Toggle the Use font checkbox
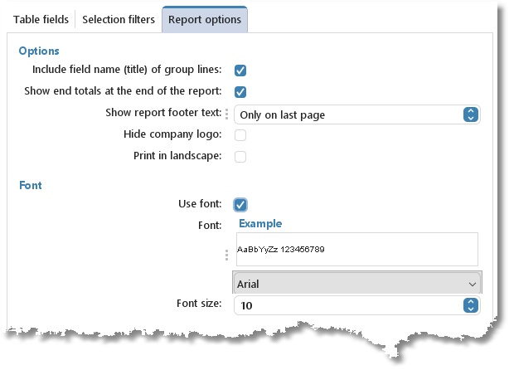Screen dimensions: 509x370 [x=240, y=205]
